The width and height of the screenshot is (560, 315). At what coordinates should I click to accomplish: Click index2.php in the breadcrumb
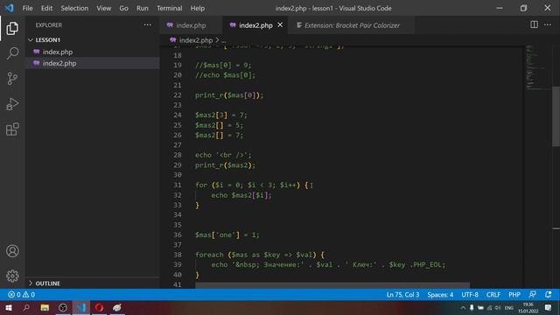[x=196, y=40]
